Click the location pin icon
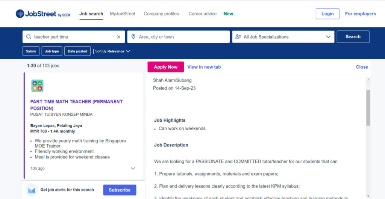Viewport: 385px width, 199px height. 133,37
